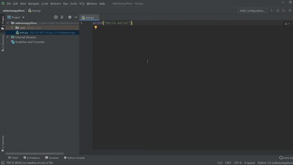Expand the venv folder
Screen dimensions: 293x165
tap(12, 27)
